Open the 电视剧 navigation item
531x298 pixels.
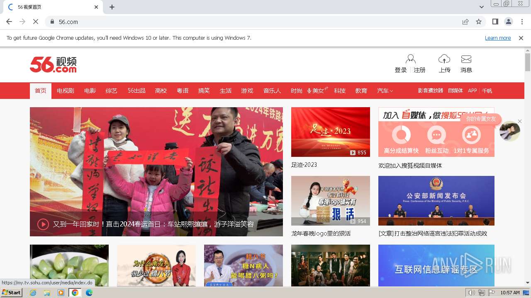tap(66, 91)
